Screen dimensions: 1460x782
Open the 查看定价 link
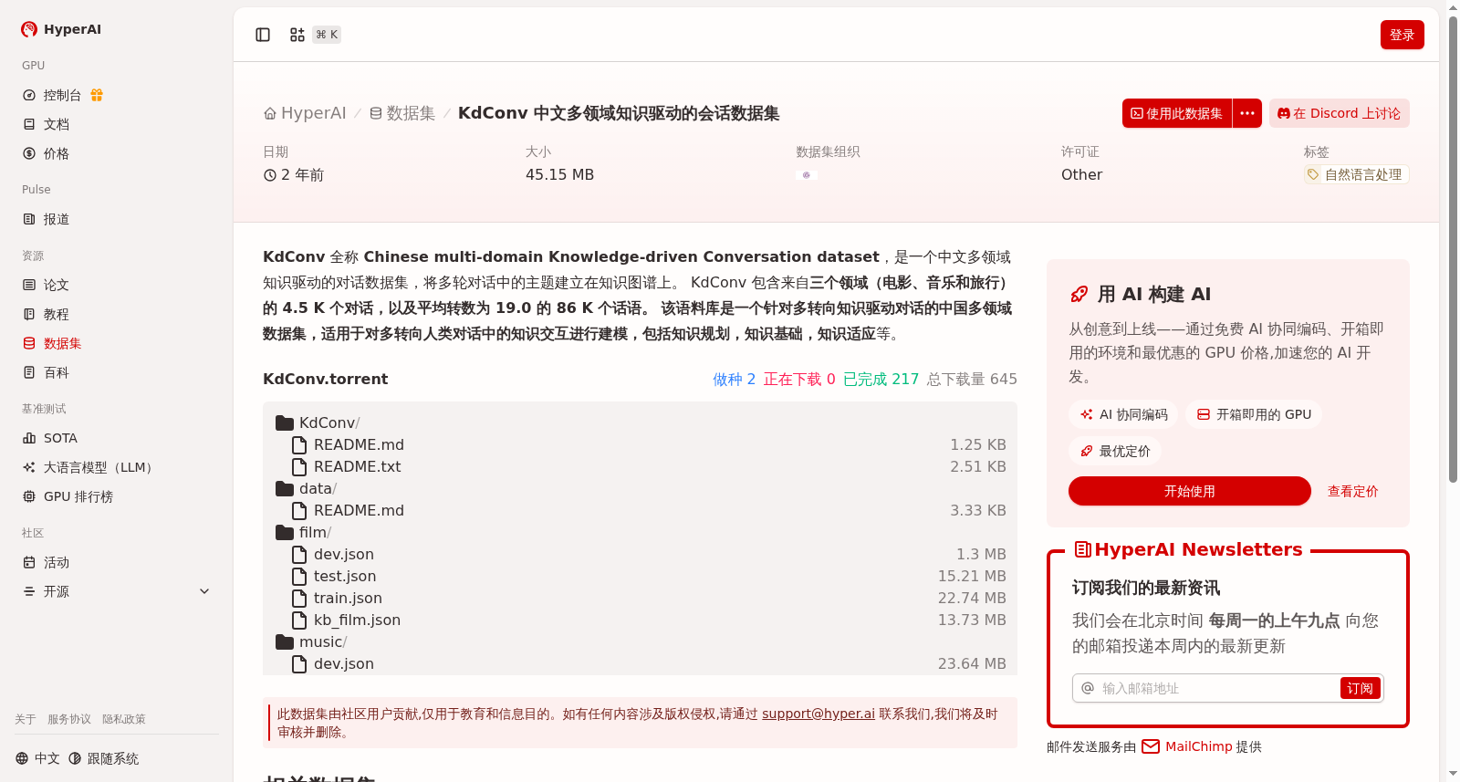click(1353, 491)
